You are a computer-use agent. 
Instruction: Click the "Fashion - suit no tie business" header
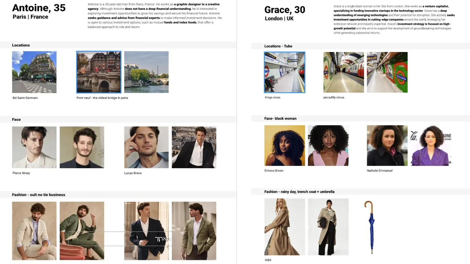(x=39, y=195)
